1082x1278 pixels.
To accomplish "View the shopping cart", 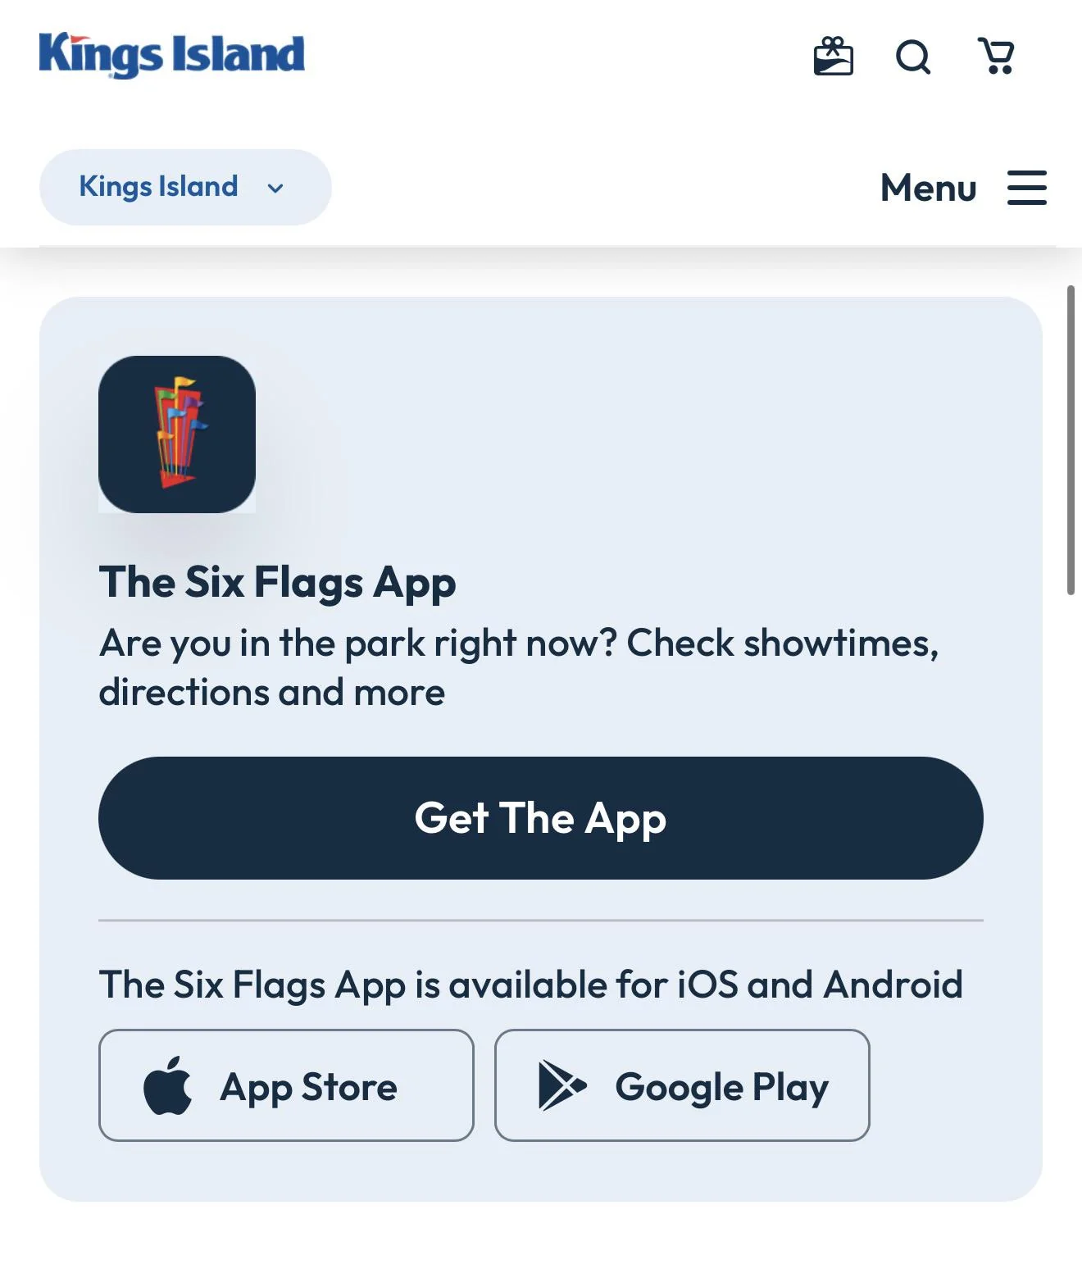I will tap(997, 56).
